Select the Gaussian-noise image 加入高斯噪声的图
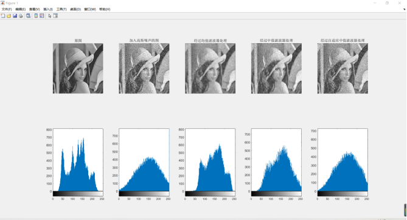The height and width of the screenshot is (220, 407). pyautogui.click(x=144, y=68)
